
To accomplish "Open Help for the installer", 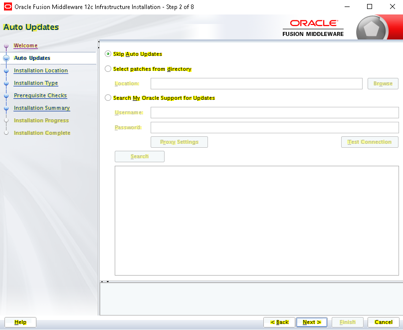I will (x=20, y=322).
